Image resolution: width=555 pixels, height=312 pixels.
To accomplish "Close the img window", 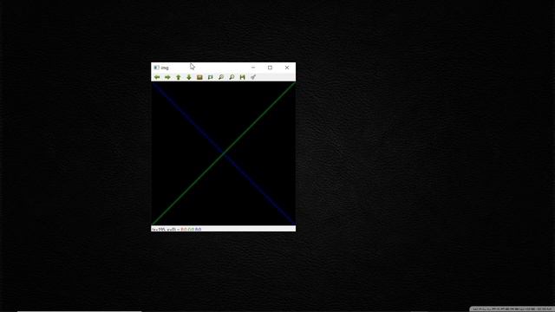I will (x=287, y=68).
